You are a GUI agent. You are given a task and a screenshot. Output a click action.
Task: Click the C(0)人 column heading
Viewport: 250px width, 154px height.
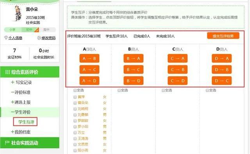pyautogui.click(x=177, y=49)
